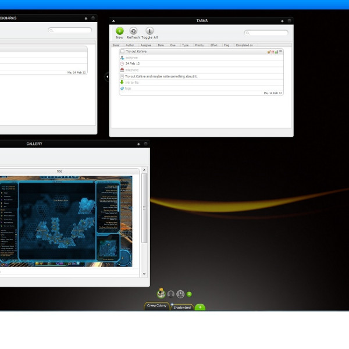Image resolution: width=349 pixels, height=349 pixels.
Task: Click the grey silhouette avatar in the dock
Action: [171, 294]
